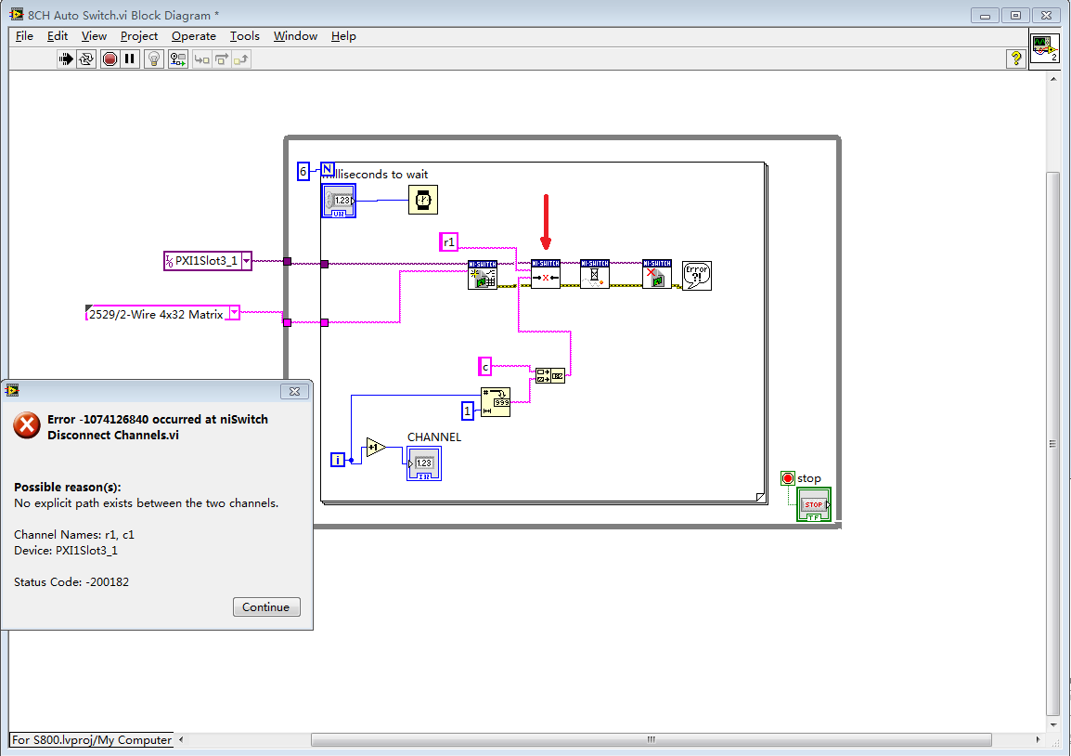Image resolution: width=1071 pixels, height=756 pixels.
Task: Click Continue in the error dialog
Action: coord(266,607)
